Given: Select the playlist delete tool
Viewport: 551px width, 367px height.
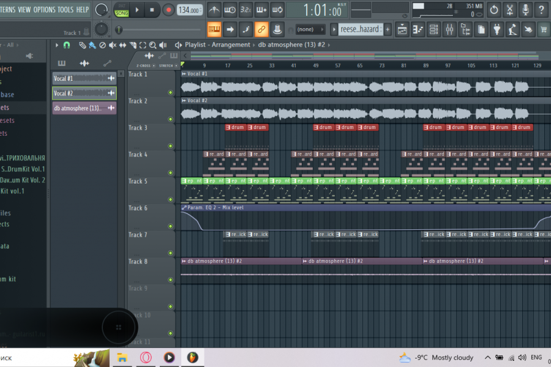Looking at the screenshot, I should coord(102,45).
